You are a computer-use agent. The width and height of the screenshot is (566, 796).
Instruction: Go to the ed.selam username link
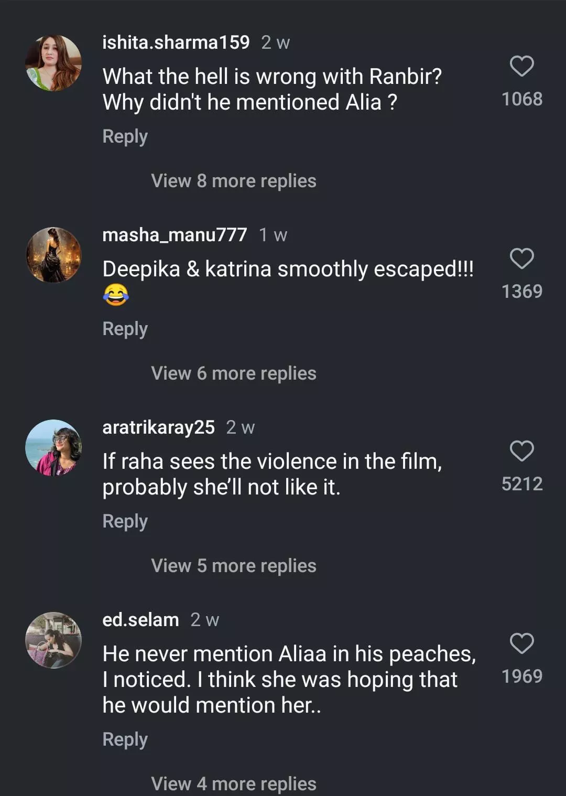click(x=140, y=620)
